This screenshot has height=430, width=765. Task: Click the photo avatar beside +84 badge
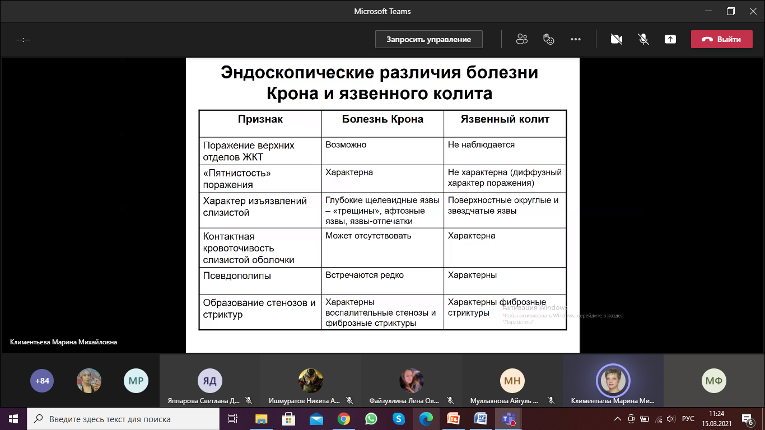point(89,381)
